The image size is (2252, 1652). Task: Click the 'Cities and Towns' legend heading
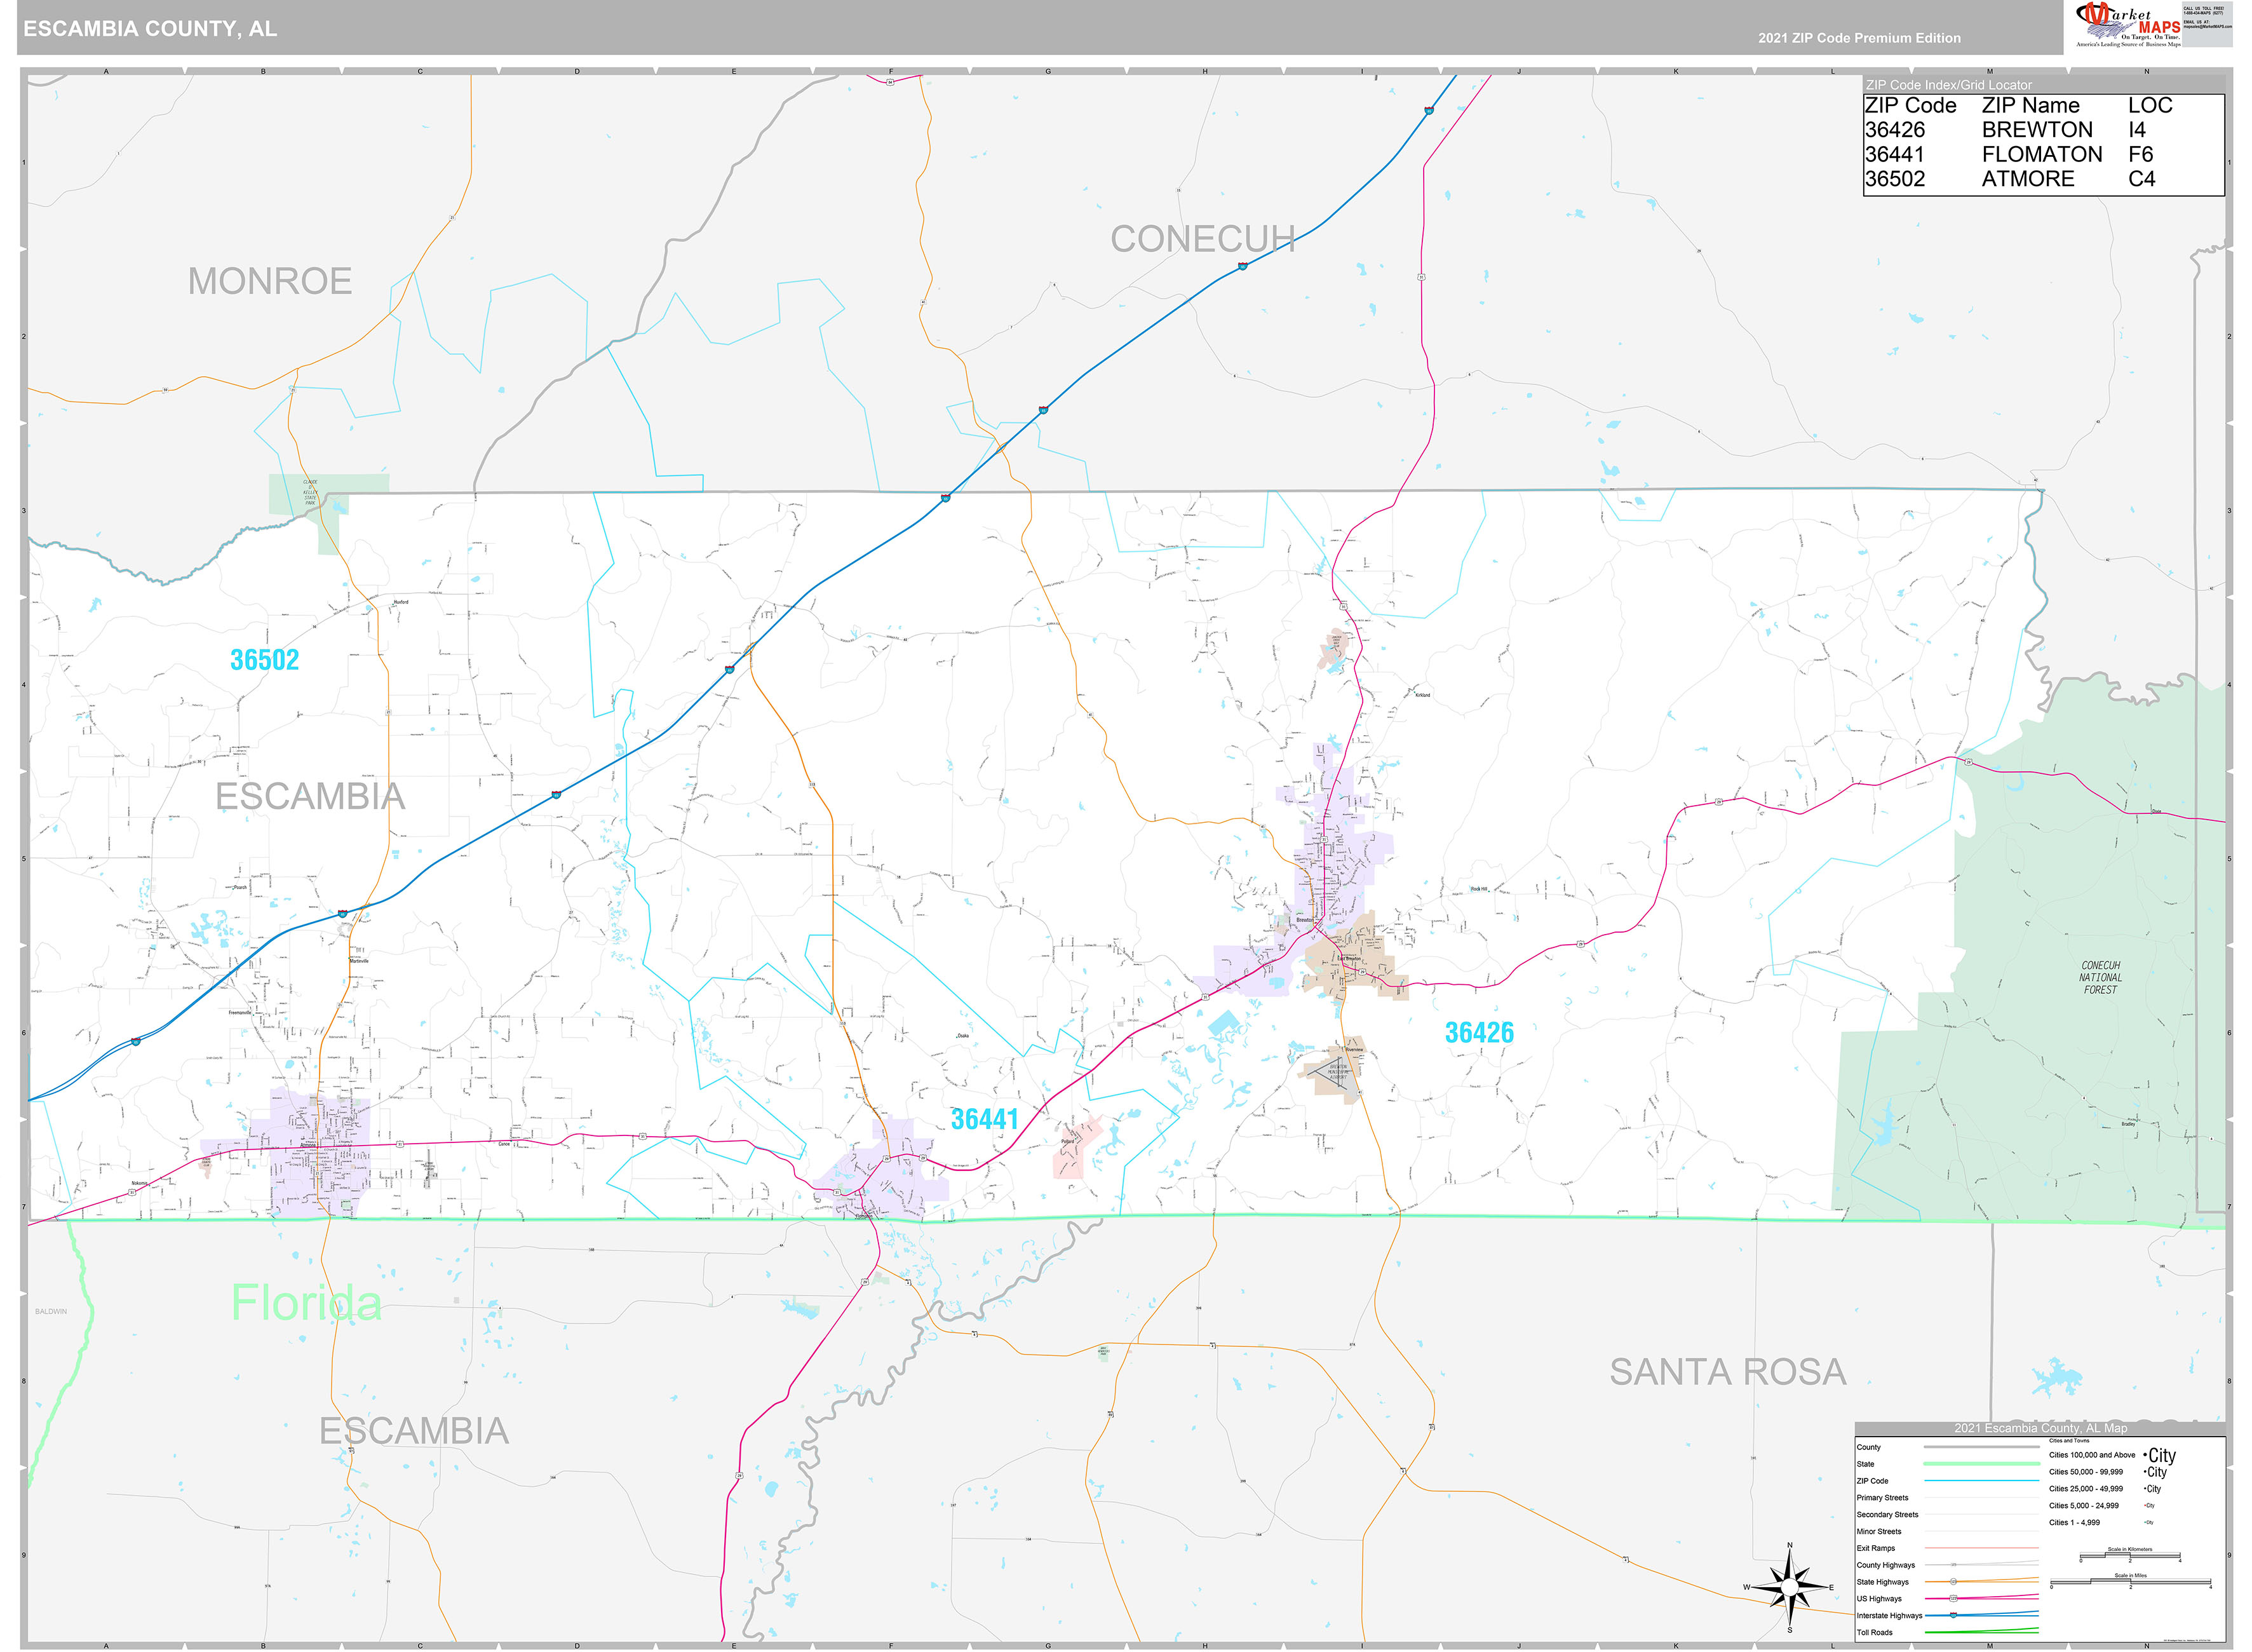(x=2069, y=1441)
